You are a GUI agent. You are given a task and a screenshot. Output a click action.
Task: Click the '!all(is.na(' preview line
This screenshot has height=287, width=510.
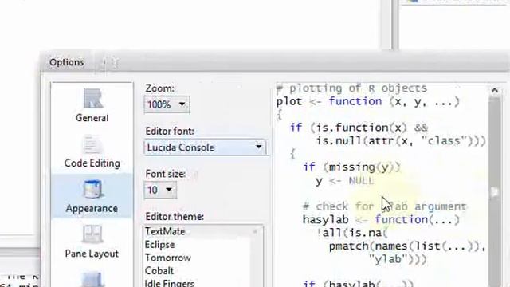pyautogui.click(x=352, y=233)
